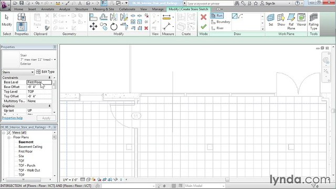
Task: Open the Manage ribbon tab
Action: [157, 9]
